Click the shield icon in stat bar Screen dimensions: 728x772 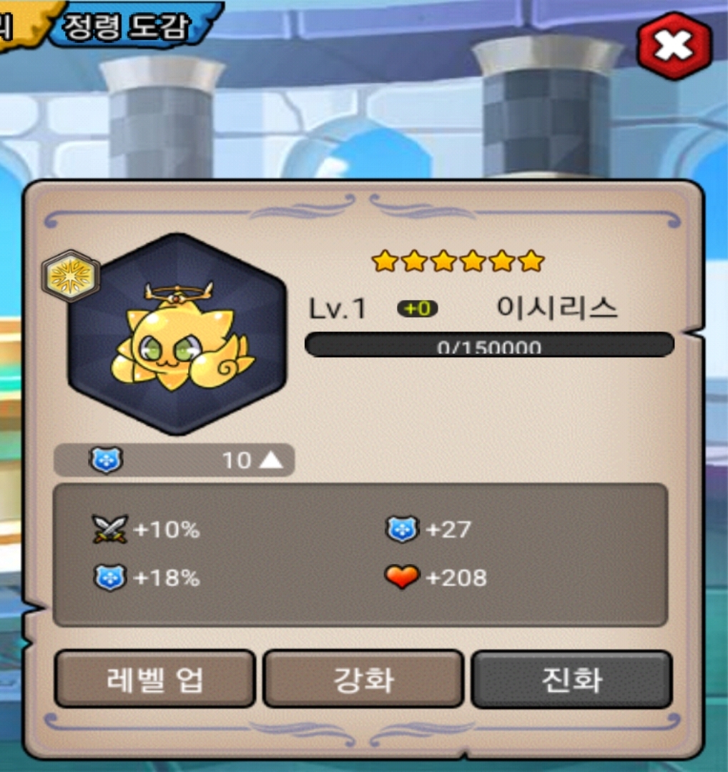[106, 460]
